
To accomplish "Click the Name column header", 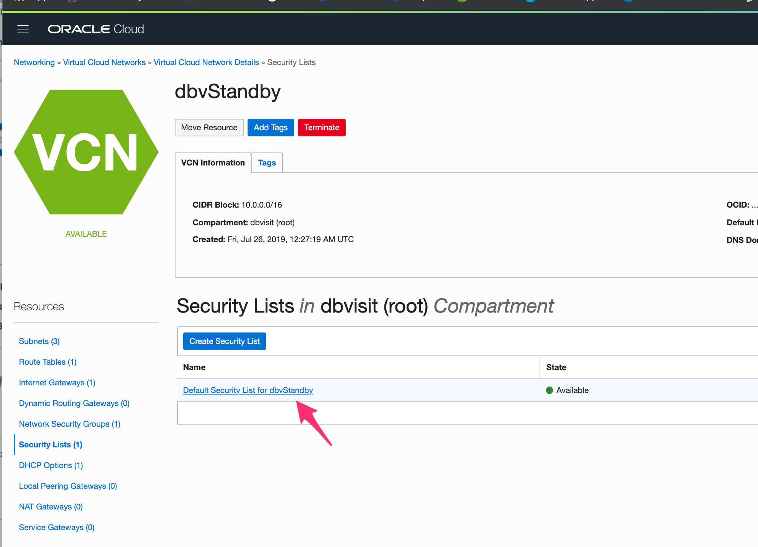I will pos(194,367).
